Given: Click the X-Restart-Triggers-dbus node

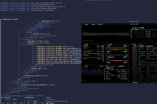Looking at the screenshot, I should [25, 81].
